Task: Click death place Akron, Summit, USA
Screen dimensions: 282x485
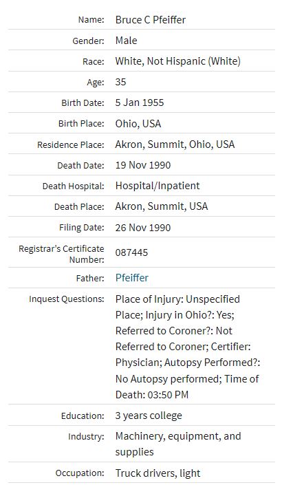Action: [162, 206]
